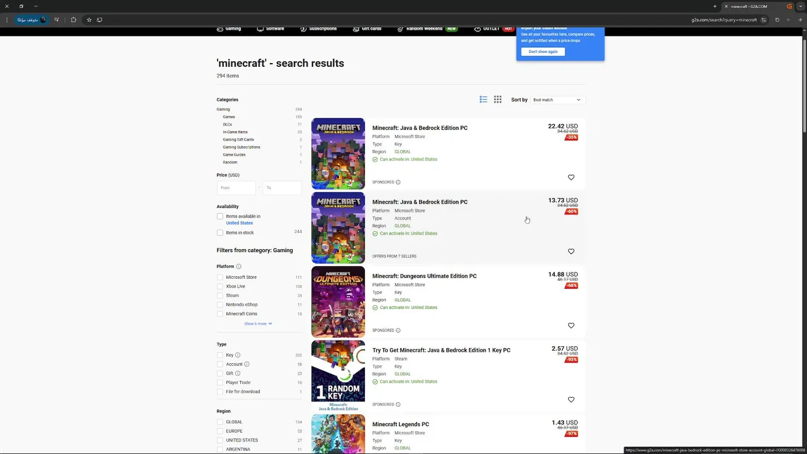Screen dimensions: 807x454
Task: Open Minecraft: Dungeons Ultimate Edition PC title link
Action: (424, 276)
